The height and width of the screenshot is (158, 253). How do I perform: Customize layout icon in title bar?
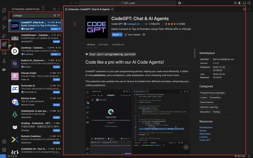coord(235,3)
